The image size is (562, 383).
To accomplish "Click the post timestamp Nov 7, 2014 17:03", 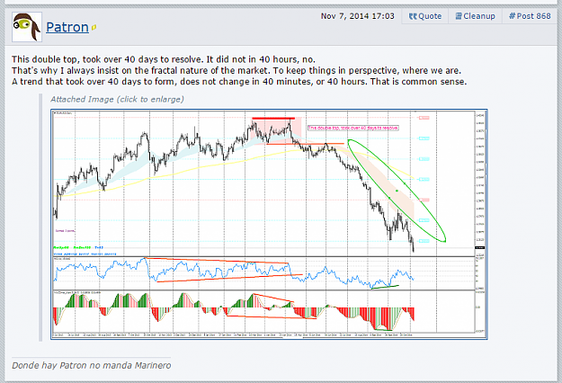I will click(357, 16).
